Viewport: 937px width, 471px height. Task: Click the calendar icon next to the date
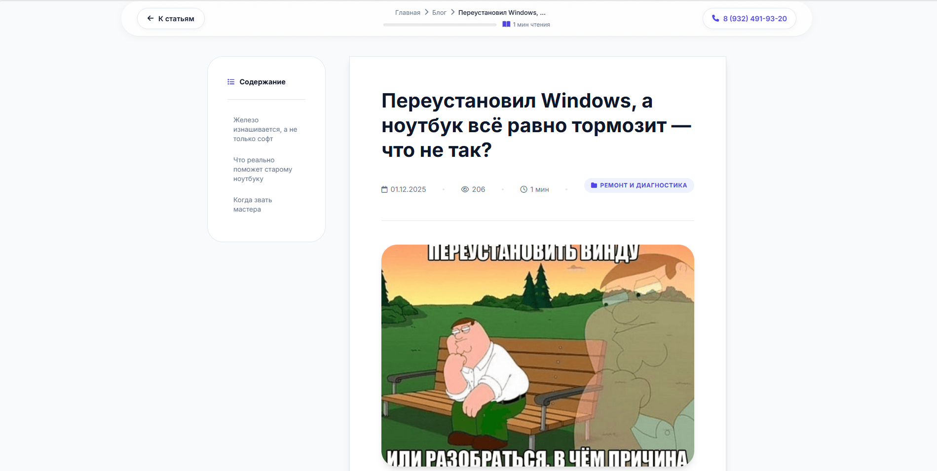(x=384, y=189)
